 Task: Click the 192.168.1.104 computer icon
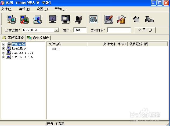pos(9,53)
